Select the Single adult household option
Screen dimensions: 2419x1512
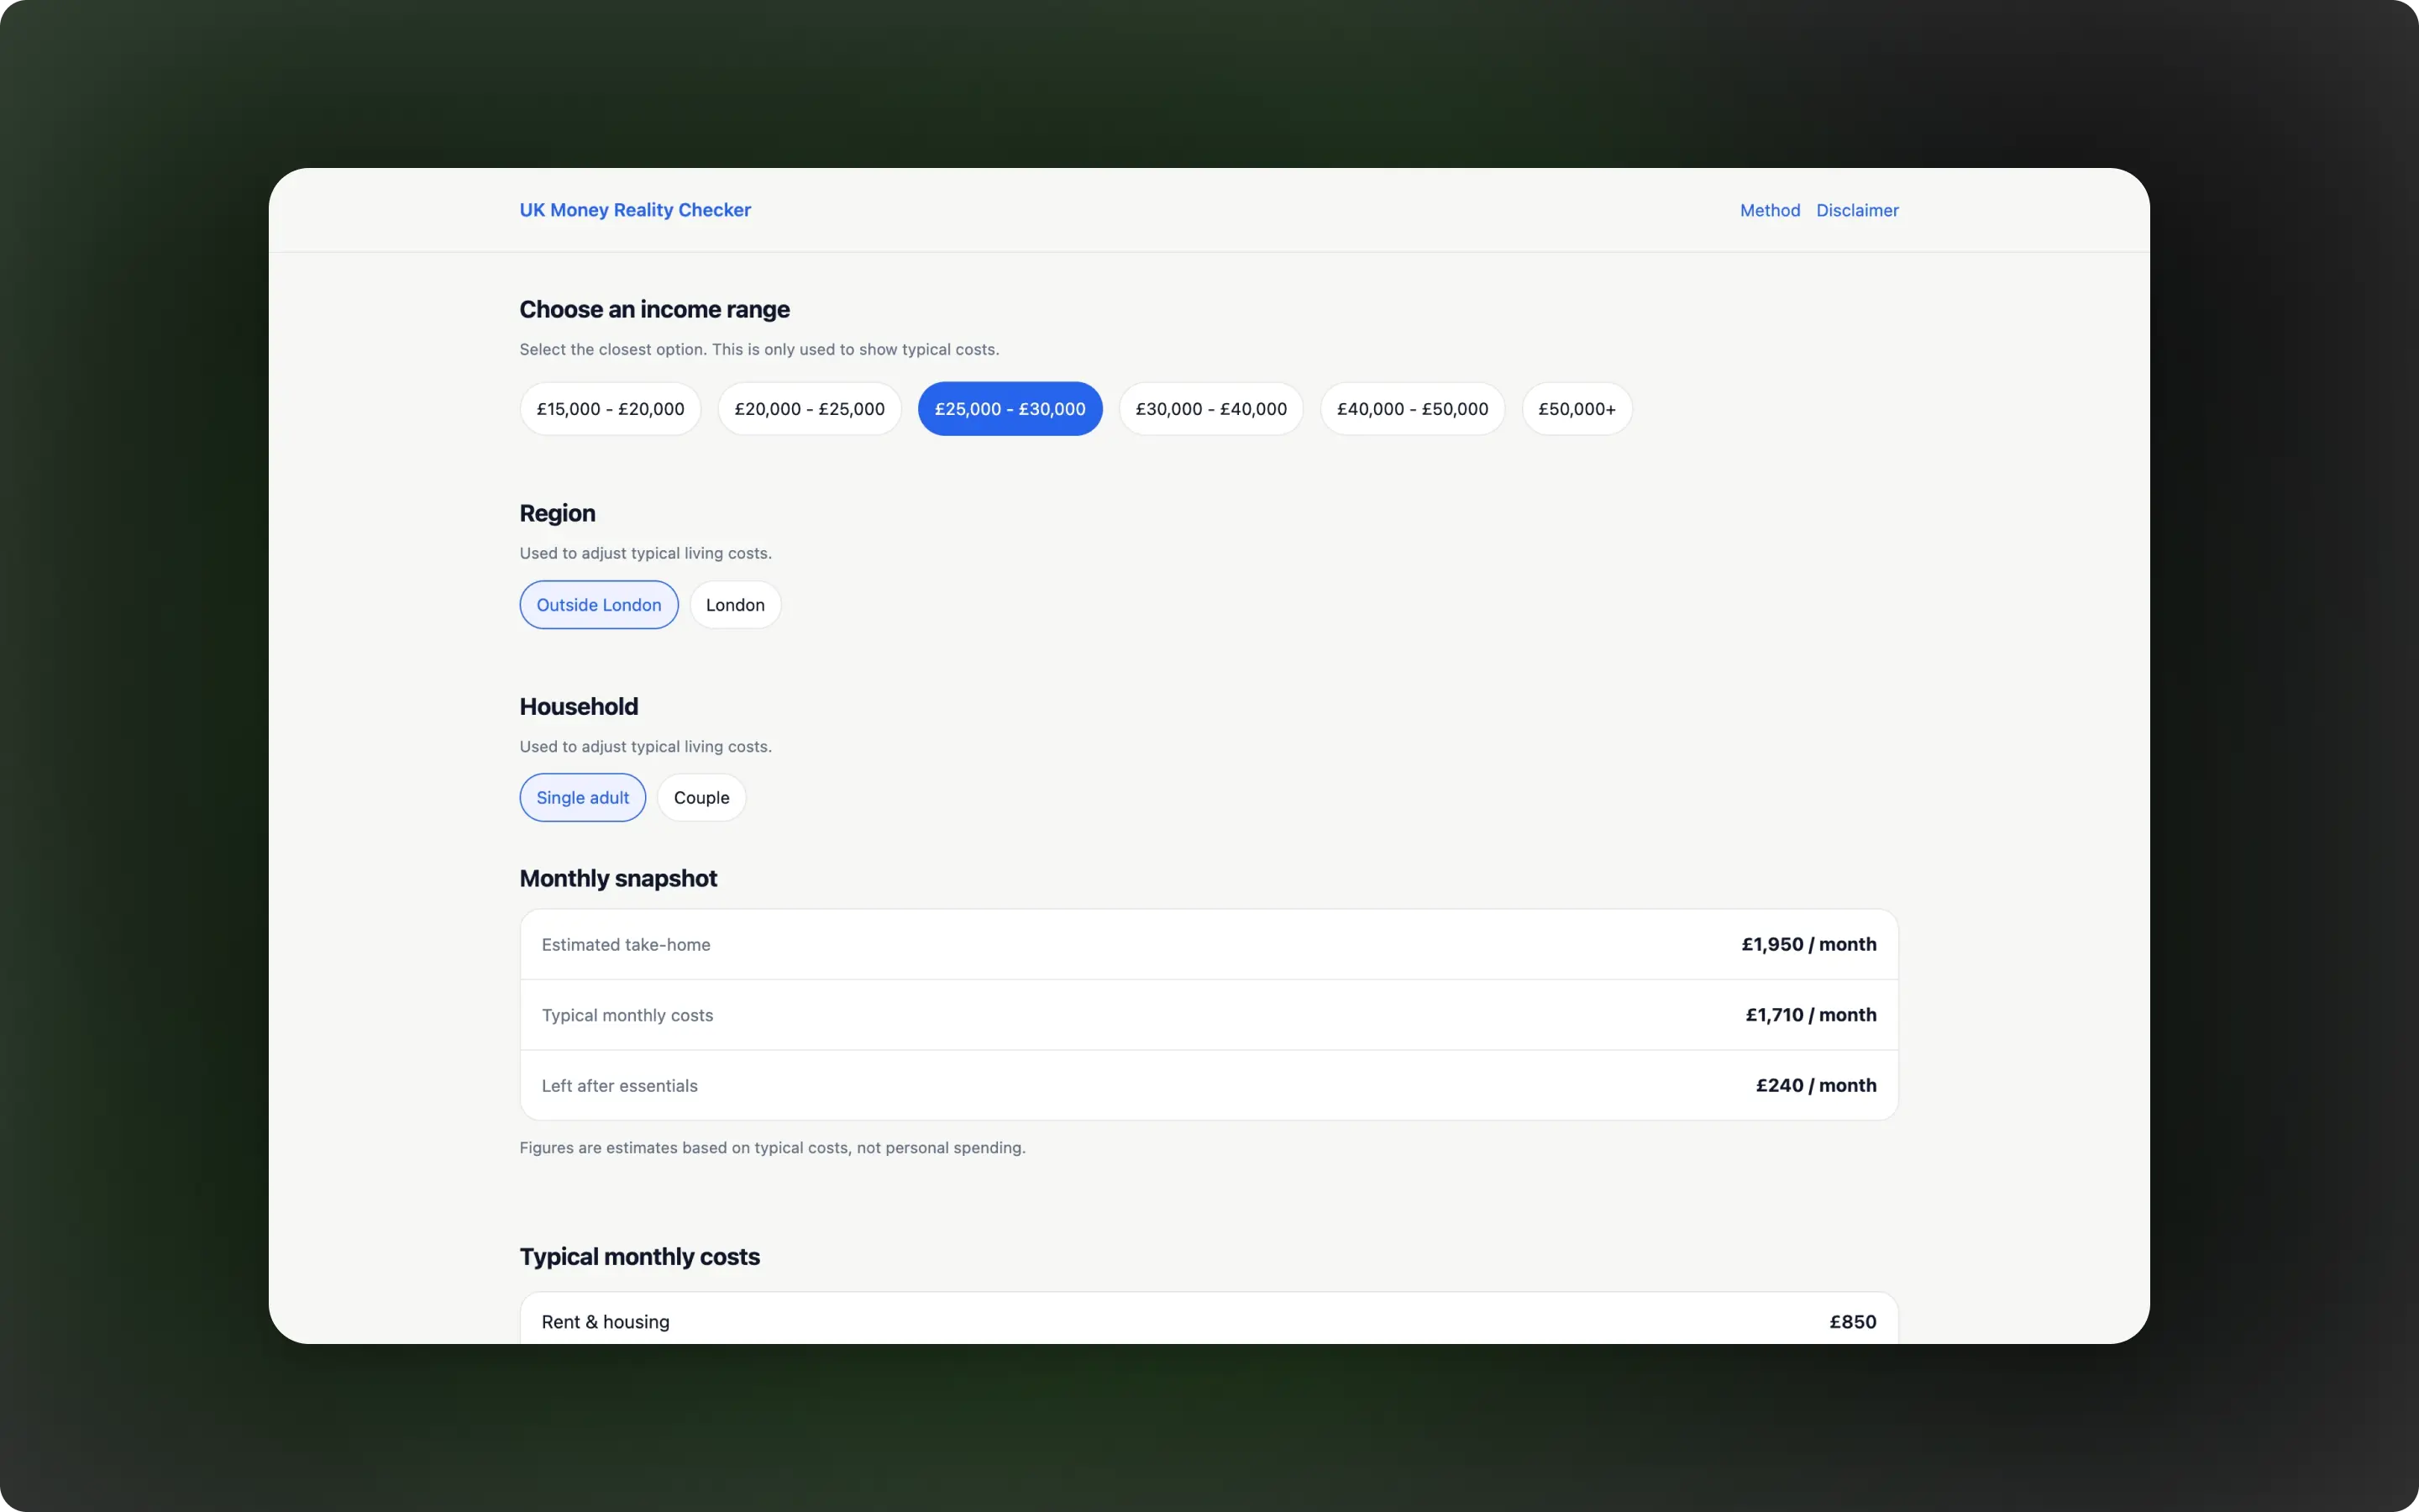pyautogui.click(x=583, y=797)
